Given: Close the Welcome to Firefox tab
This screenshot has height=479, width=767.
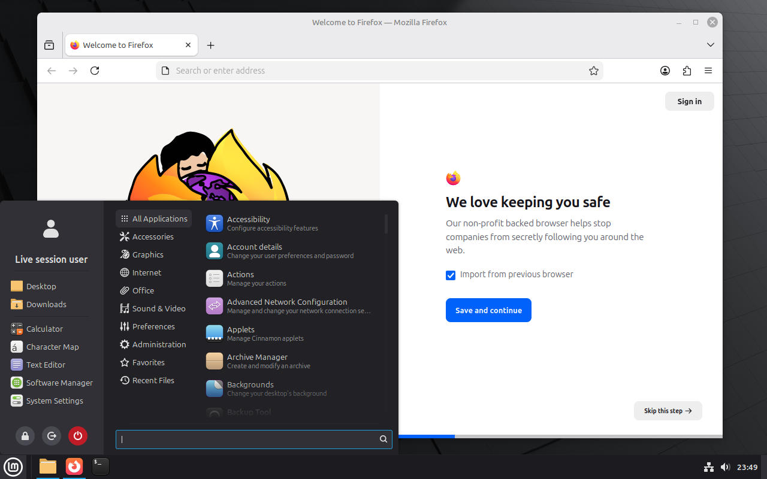Looking at the screenshot, I should point(188,45).
